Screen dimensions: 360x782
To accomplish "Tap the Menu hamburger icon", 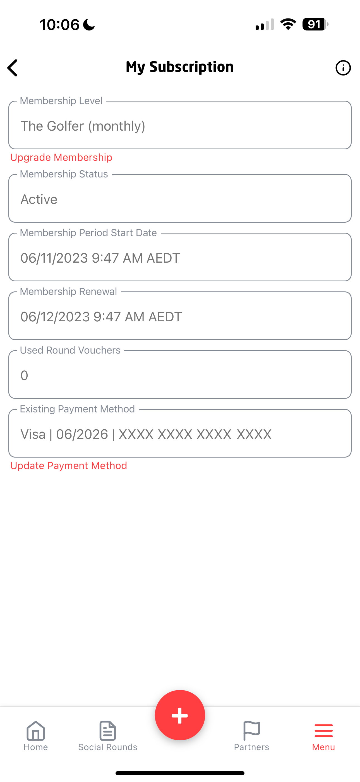I will point(324,731).
